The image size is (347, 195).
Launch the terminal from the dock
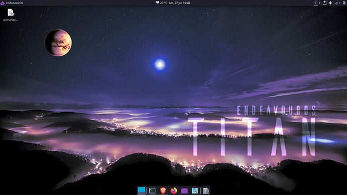[x=152, y=190]
